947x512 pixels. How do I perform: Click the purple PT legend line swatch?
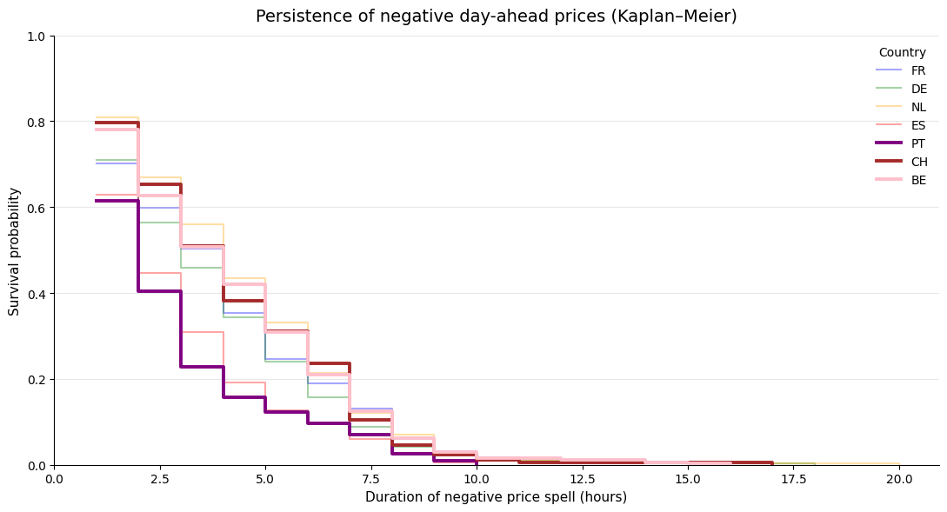889,143
